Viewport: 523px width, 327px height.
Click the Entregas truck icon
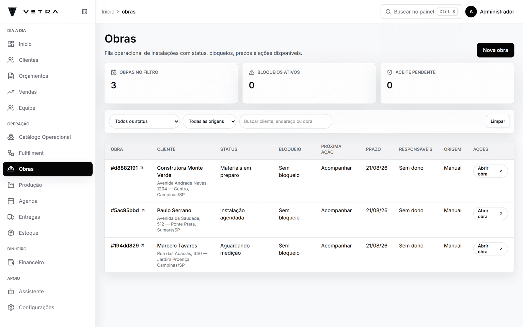(x=11, y=217)
